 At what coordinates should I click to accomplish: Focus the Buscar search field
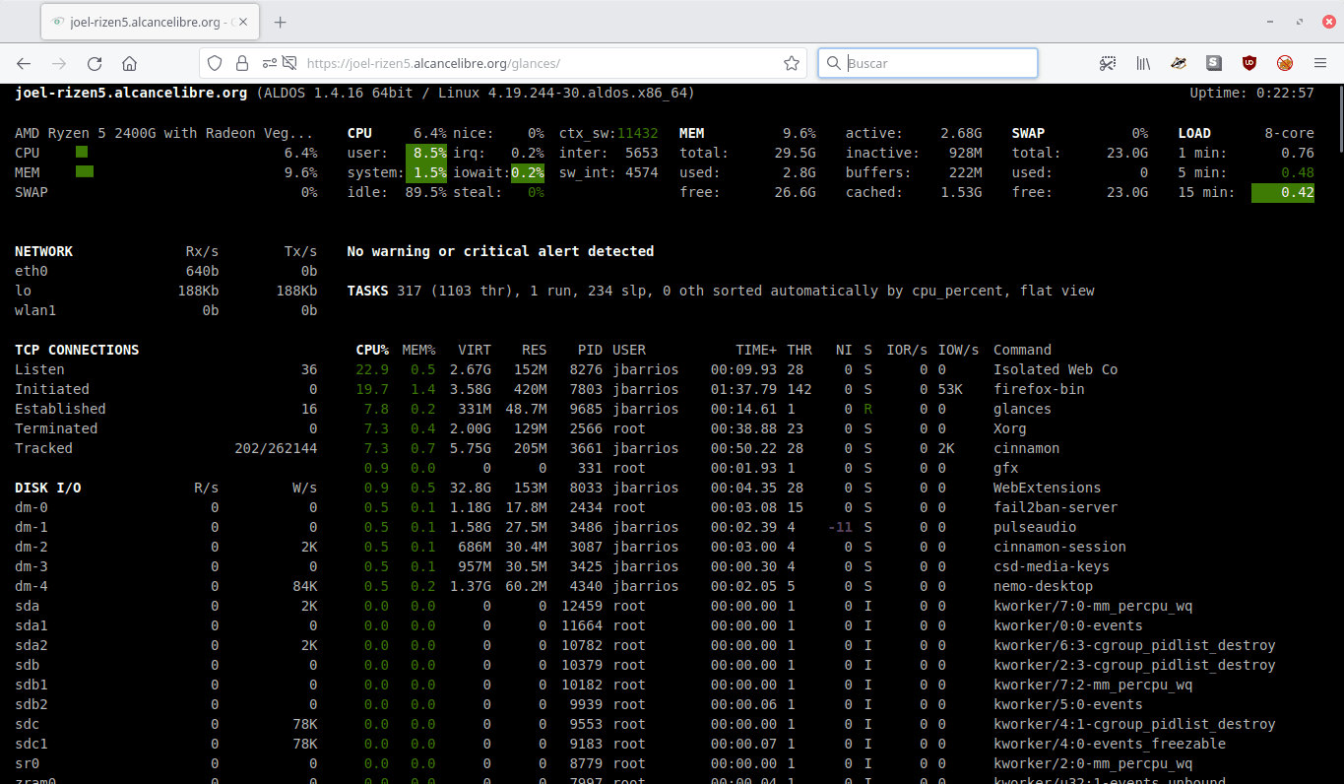[928, 63]
